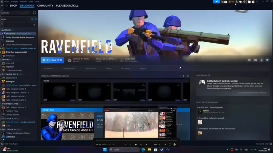The image size is (273, 153).
Task: Show next game summary items with arrow
Action: pos(183,76)
